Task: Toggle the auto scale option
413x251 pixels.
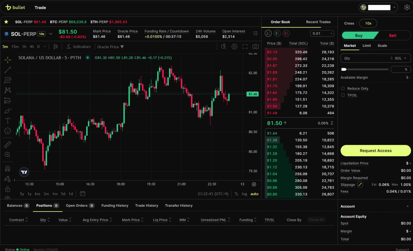Action: click(254, 194)
